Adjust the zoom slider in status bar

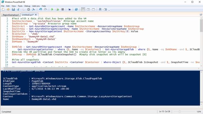pos(180,111)
